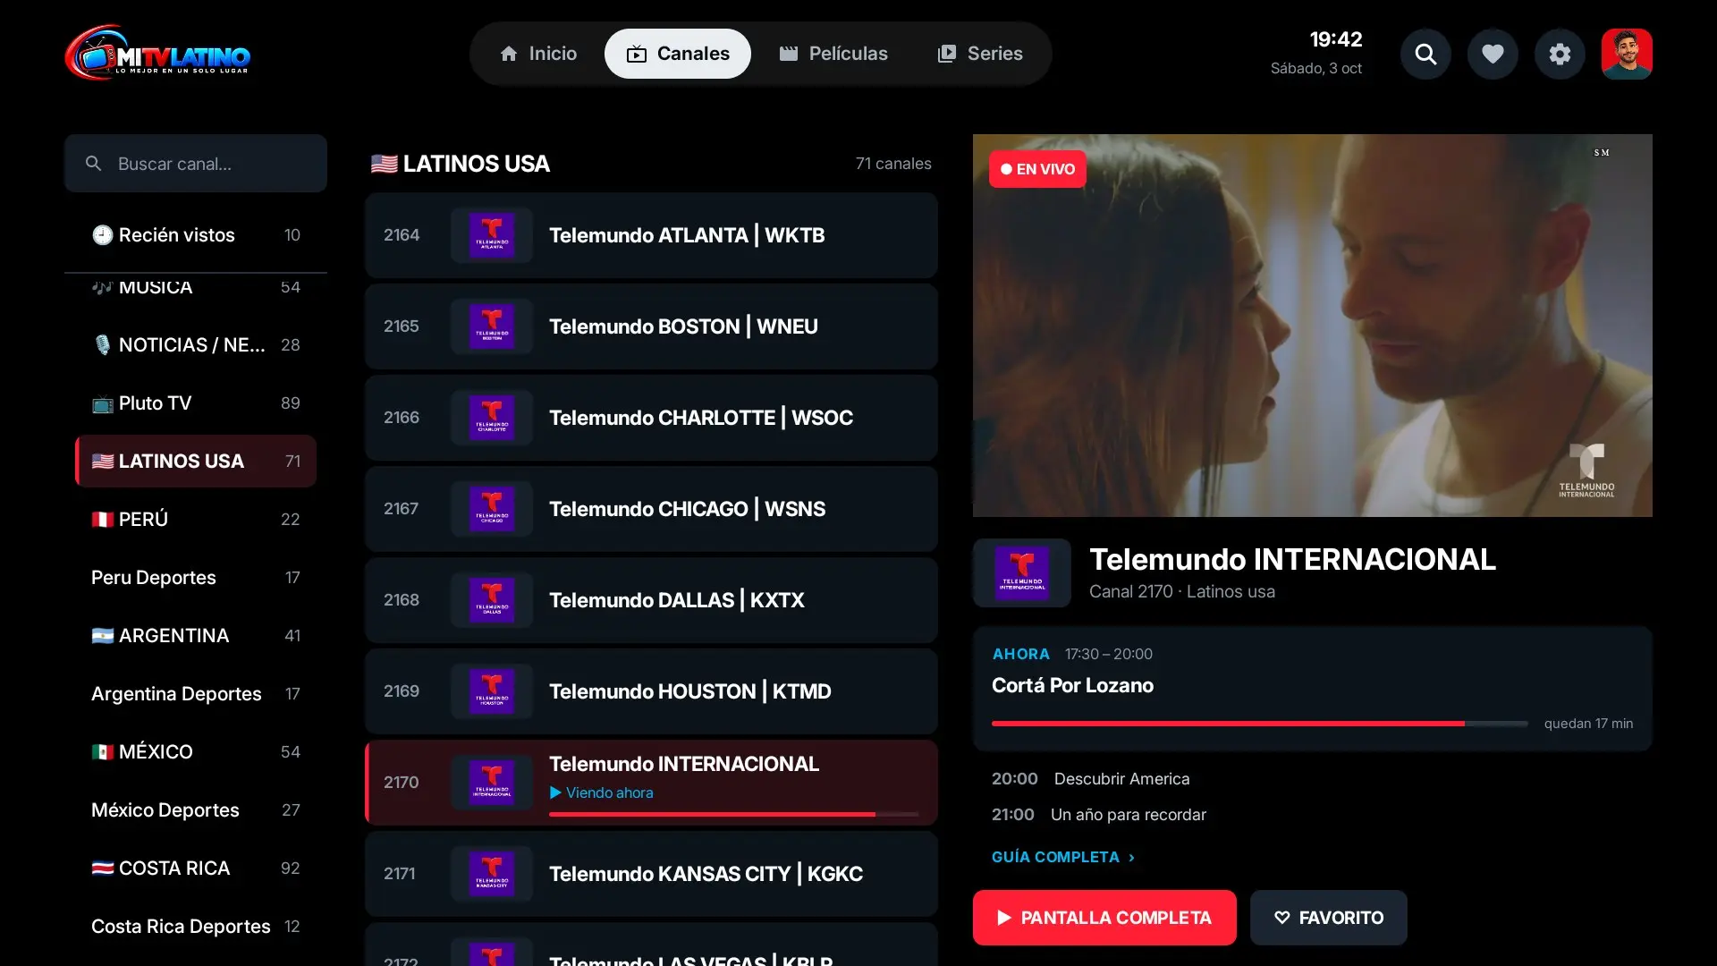Click Cortá Por Lozano progress bar
Image resolution: width=1717 pixels, height=966 pixels.
(x=1260, y=724)
